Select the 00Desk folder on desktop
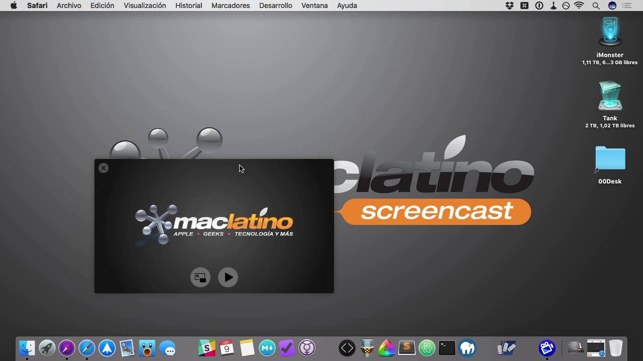 tap(610, 165)
